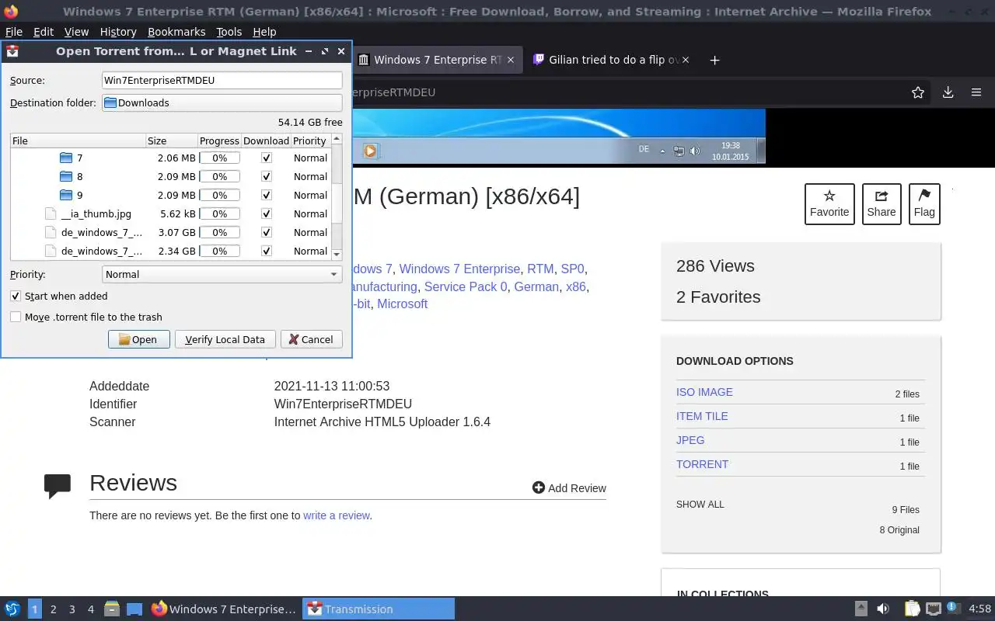Enable Move .torrent file to the trash
This screenshot has width=995, height=621.
16,317
